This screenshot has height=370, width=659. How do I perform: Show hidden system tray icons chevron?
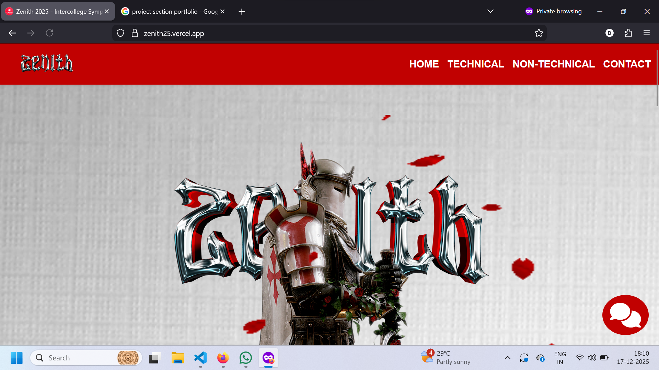507,358
